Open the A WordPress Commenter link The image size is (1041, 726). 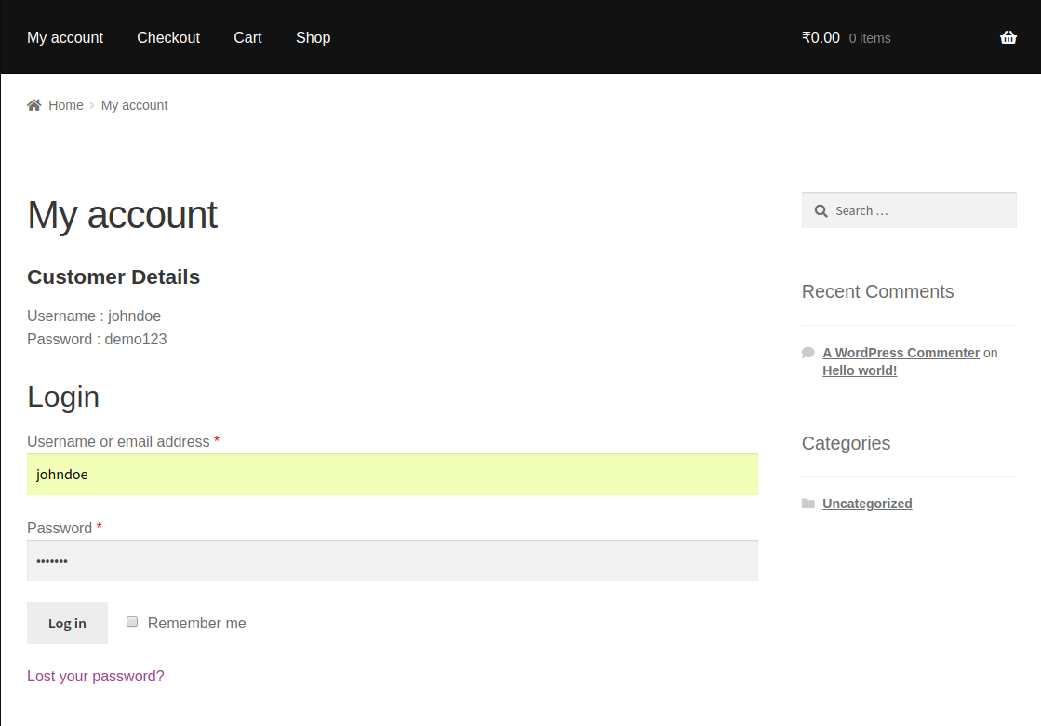pyautogui.click(x=901, y=353)
